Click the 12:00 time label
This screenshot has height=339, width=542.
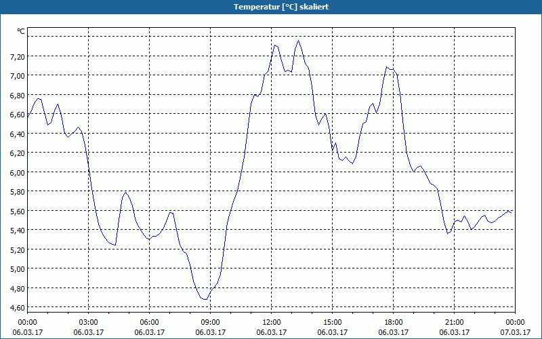272,323
